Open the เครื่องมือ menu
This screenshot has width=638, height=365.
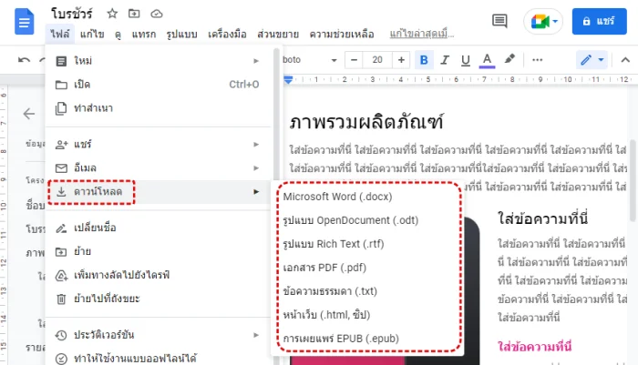[227, 35]
